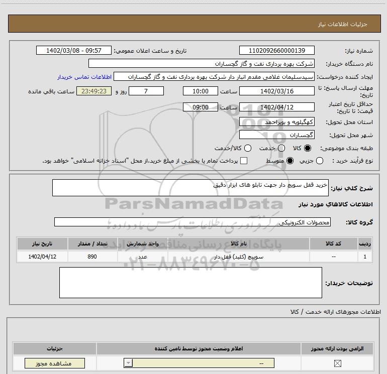Click the تاریخ نیاز column header
387x374 pixels.
(x=42, y=243)
